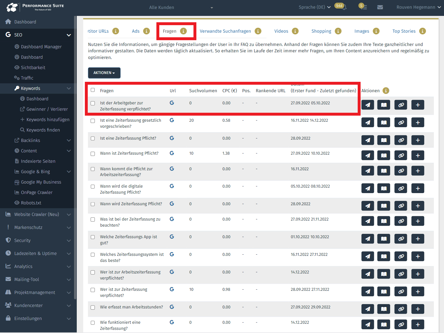Screen dimensions: 444x333
Task: Switch to the Verwandte Suchanfragen tab
Action: pyautogui.click(x=225, y=31)
